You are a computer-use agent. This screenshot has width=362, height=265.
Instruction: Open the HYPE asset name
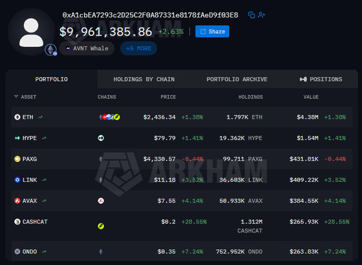pos(30,138)
